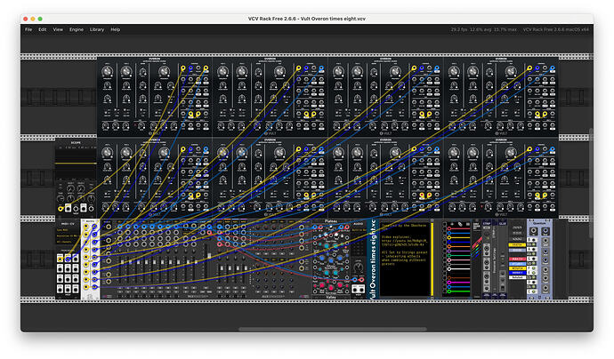Click the eye icon atop cable color module
This screenshot has width=614, height=359.
click(452, 224)
